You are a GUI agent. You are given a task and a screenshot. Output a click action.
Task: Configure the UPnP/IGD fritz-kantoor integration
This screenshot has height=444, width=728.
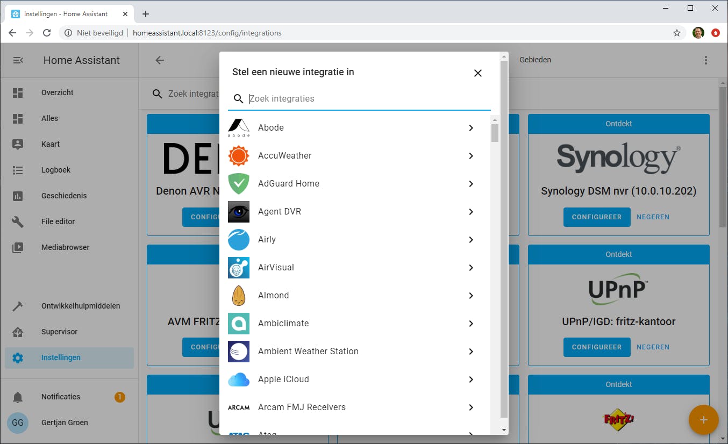[597, 347]
